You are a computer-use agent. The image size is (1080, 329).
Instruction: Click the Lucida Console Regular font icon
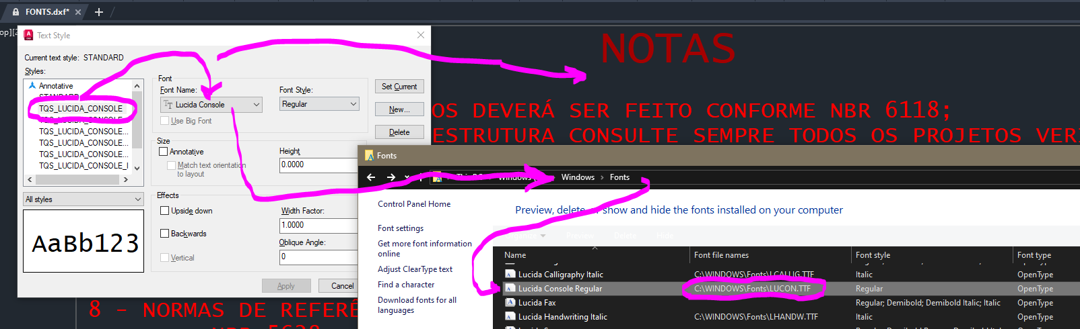point(510,288)
